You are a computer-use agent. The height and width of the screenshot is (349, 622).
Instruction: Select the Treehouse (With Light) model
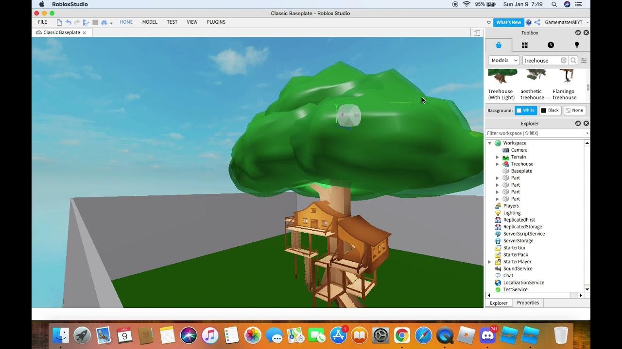tap(501, 85)
